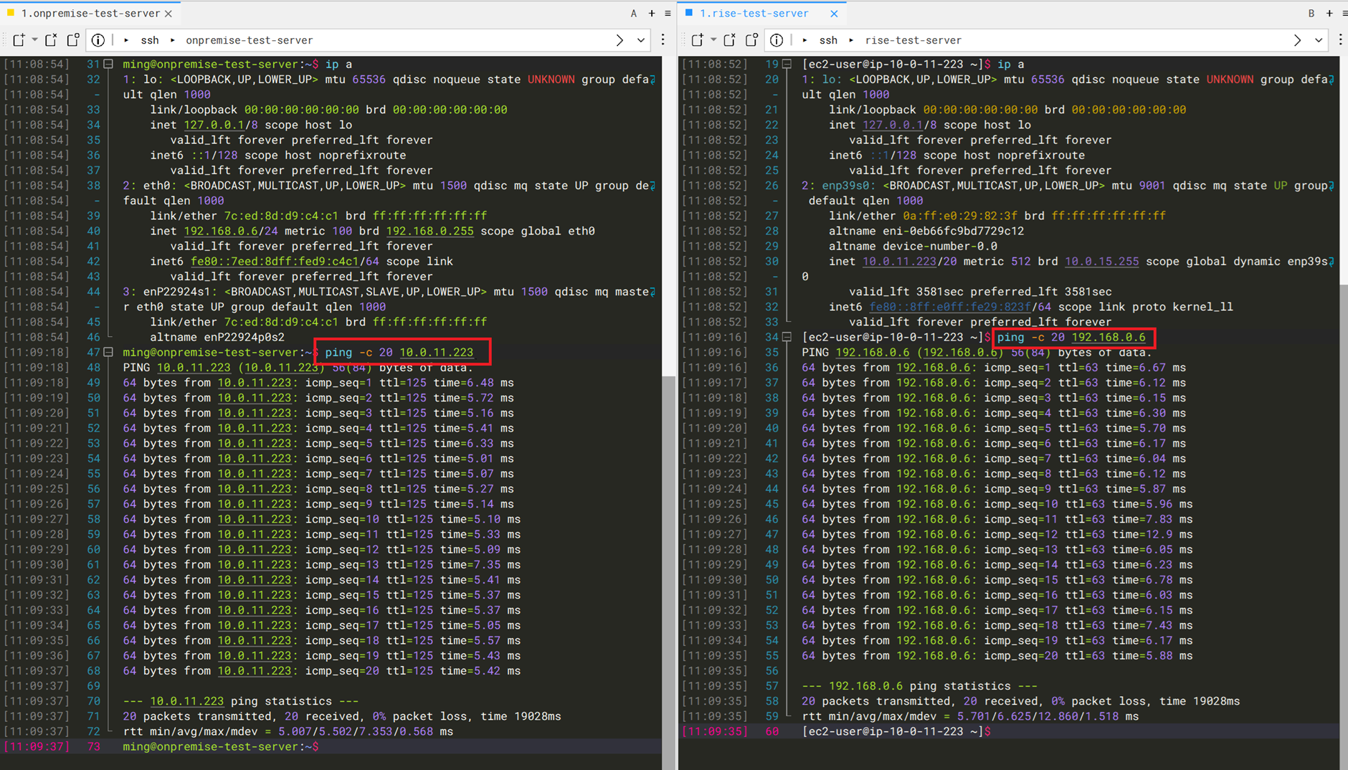The width and height of the screenshot is (1348, 770).
Task: Click the arrow before 'rise-test-server' breadcrumb
Action: [x=851, y=40]
